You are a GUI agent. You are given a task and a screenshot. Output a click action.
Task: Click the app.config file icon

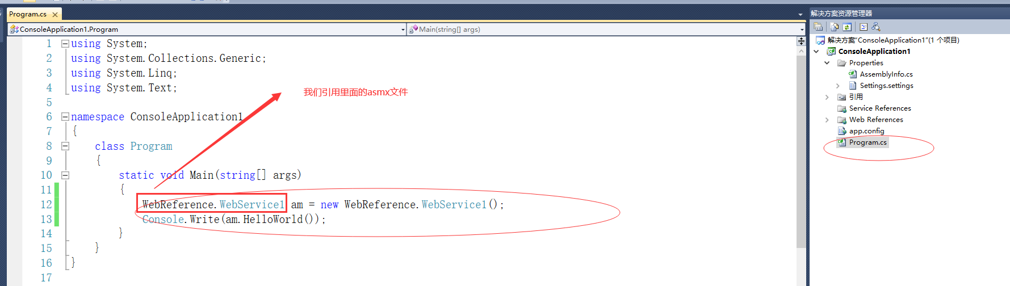(842, 131)
